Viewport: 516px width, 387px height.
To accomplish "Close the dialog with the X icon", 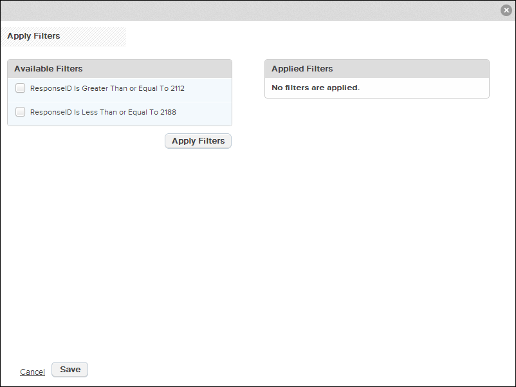I will pyautogui.click(x=506, y=10).
